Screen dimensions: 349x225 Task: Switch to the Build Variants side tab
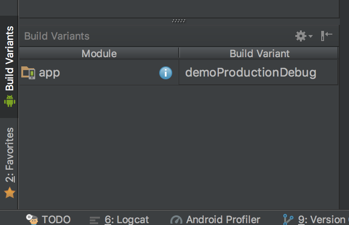click(9, 59)
